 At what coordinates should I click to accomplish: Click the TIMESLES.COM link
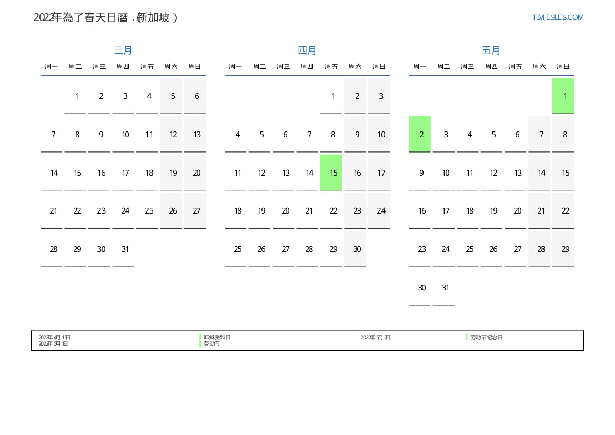tap(557, 17)
